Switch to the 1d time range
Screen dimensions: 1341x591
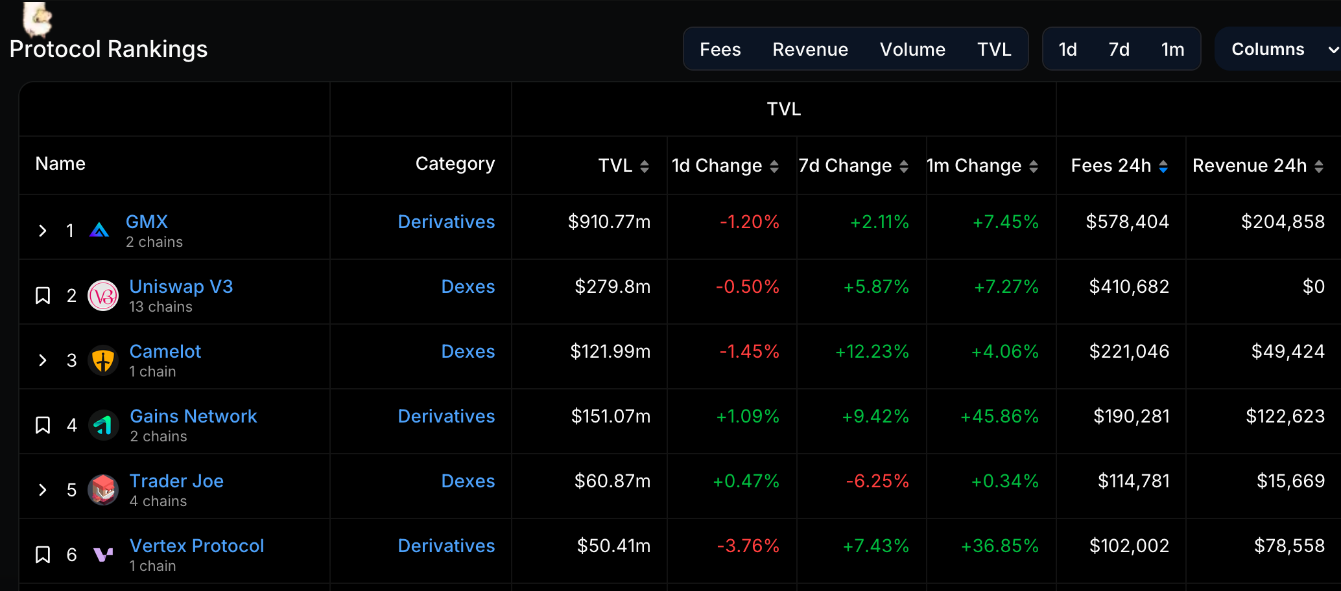1068,49
